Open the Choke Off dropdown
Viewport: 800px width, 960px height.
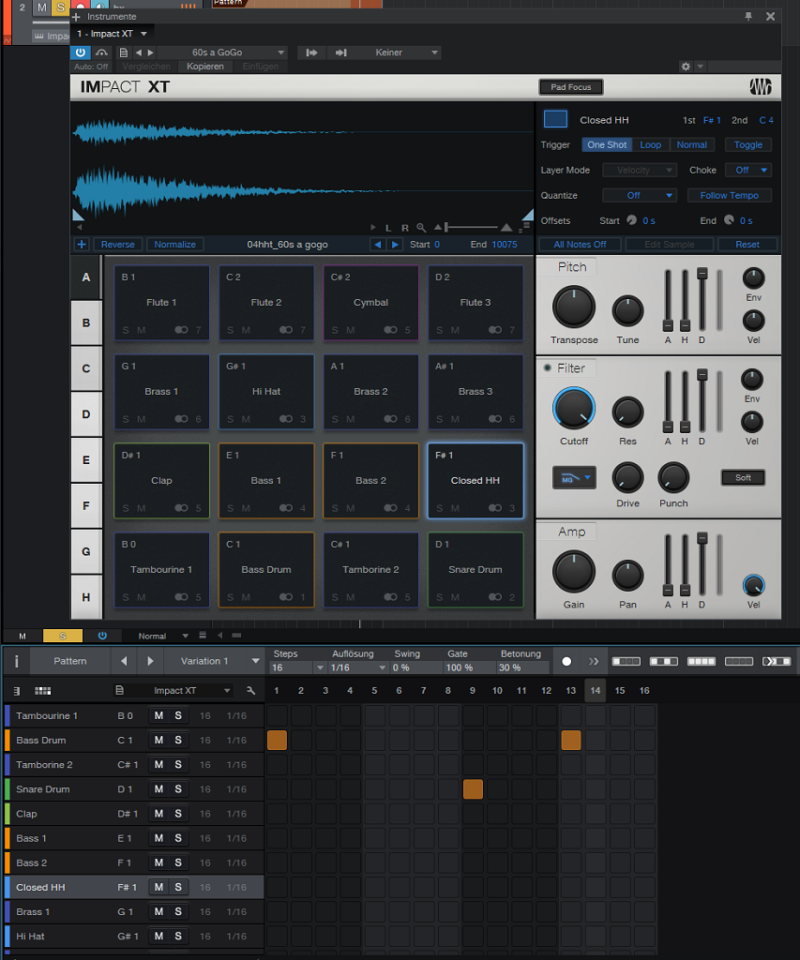pos(748,171)
